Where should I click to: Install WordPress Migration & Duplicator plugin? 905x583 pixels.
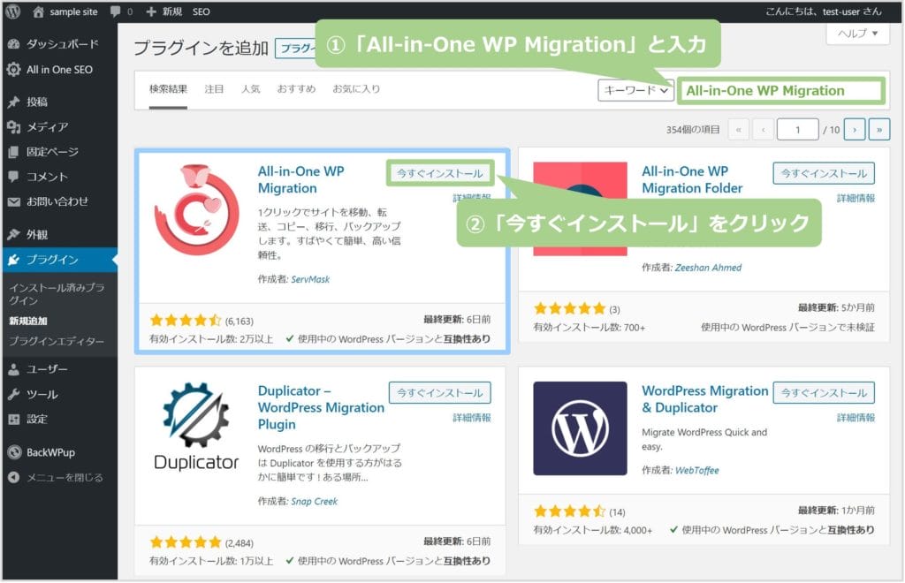[824, 393]
